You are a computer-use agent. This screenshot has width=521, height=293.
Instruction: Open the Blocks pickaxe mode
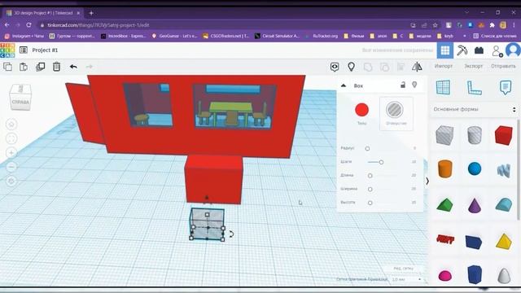coord(462,50)
